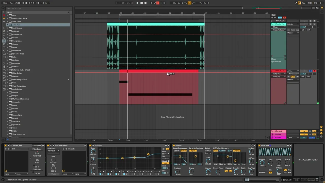This screenshot has width=325, height=183.
Task: Click the Auto Pan Amount knob
Action: point(262,163)
